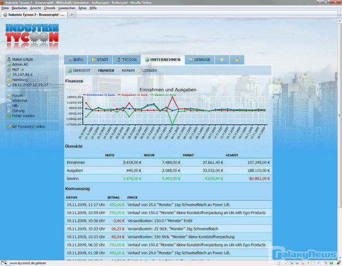Switch to the GEBÄUDE tab
The image size is (342, 266).
[200, 60]
